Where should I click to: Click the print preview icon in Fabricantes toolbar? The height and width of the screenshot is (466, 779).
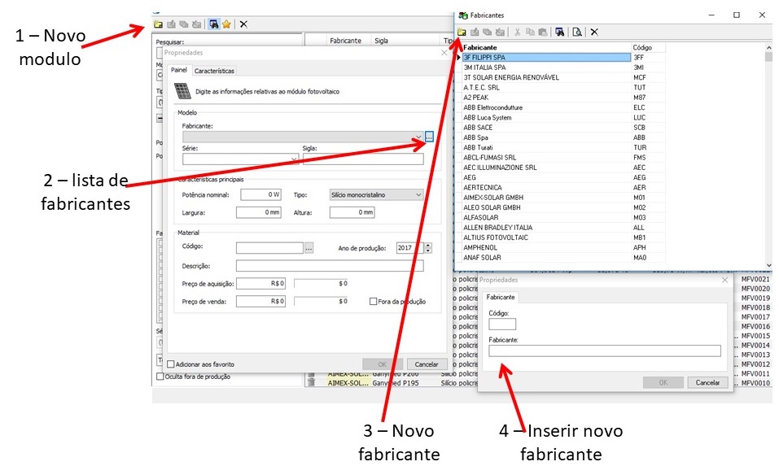pyautogui.click(x=576, y=33)
